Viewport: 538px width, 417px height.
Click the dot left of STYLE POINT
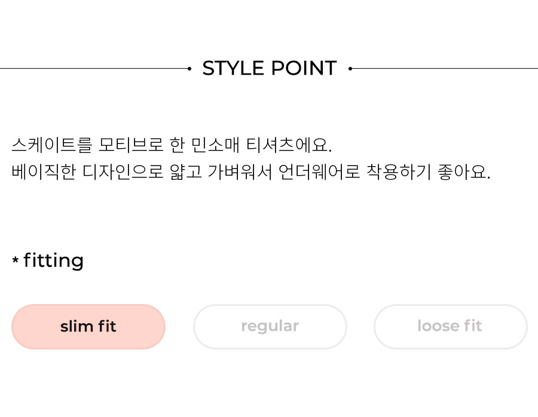[x=189, y=69]
